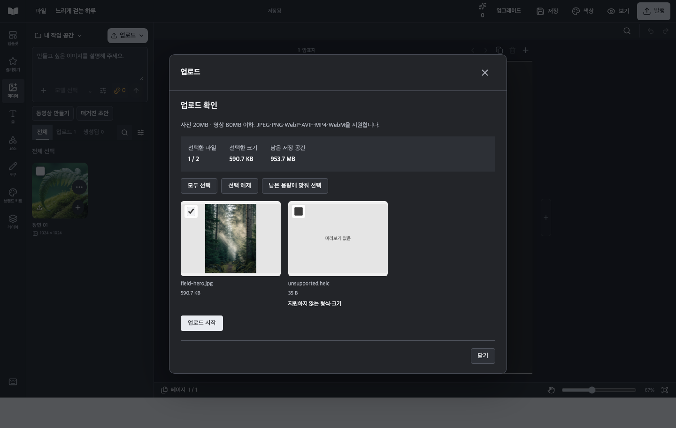The image size is (676, 428).
Task: Select the 도구 pencil icon
Action: click(13, 169)
